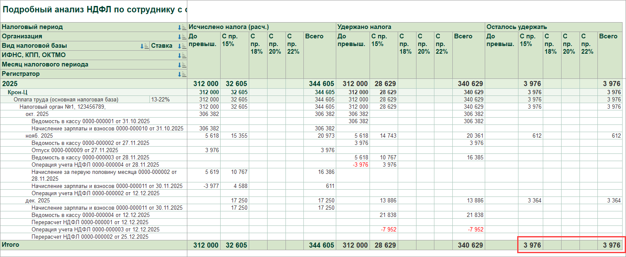
Task: Select the 611 calculated total cell
Action: (x=320, y=186)
